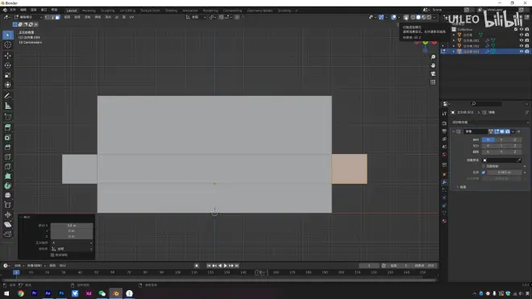Toggle X-ray display in viewport header
Image resolution: width=532 pixels, height=299 pixels.
(x=405, y=17)
